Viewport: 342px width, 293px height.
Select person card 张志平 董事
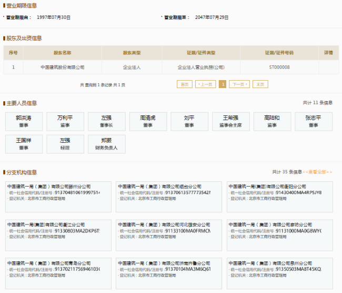(313, 122)
